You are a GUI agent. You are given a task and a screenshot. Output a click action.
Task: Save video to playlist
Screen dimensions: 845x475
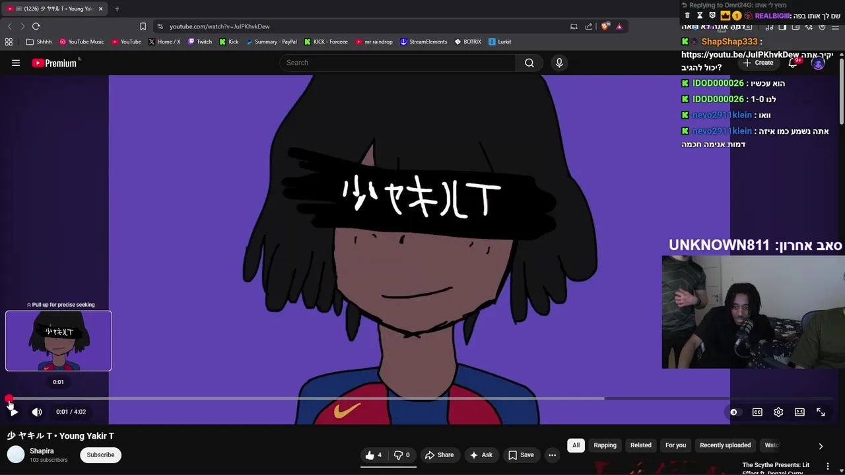click(521, 455)
